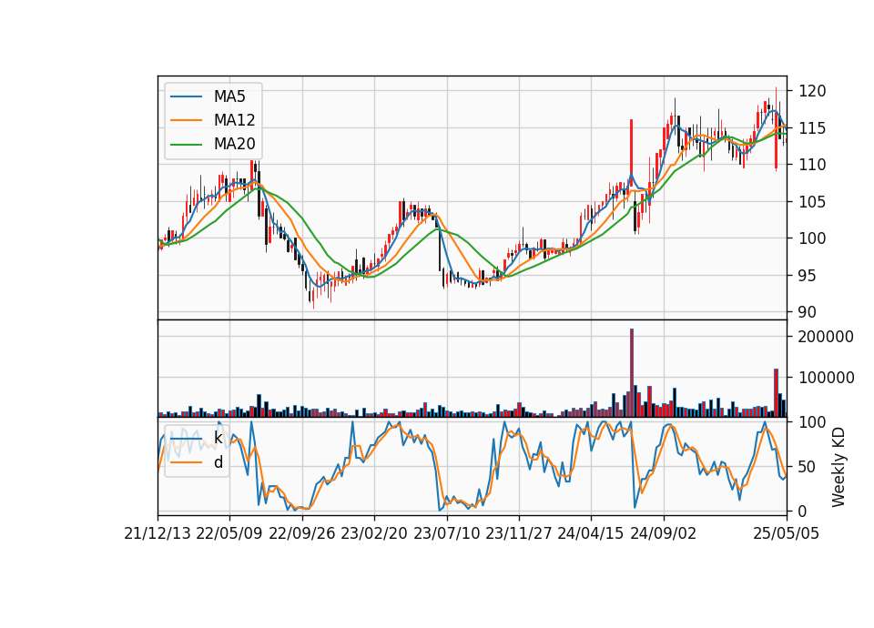The image size is (874, 628).
Task: Click the price axis value 105
Action: click(x=812, y=202)
